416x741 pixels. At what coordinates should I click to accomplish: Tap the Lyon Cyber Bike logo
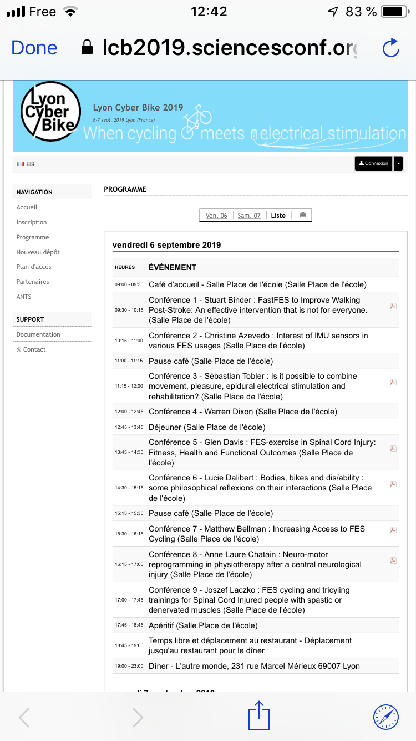(x=48, y=115)
